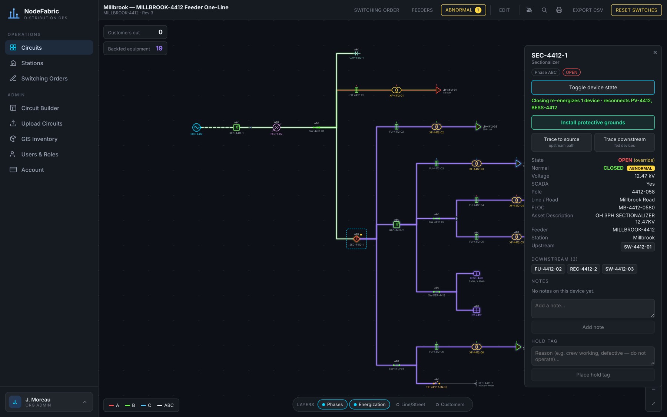Image resolution: width=667 pixels, height=417 pixels.
Task: Open the search magnifier icon
Action: pyautogui.click(x=544, y=10)
